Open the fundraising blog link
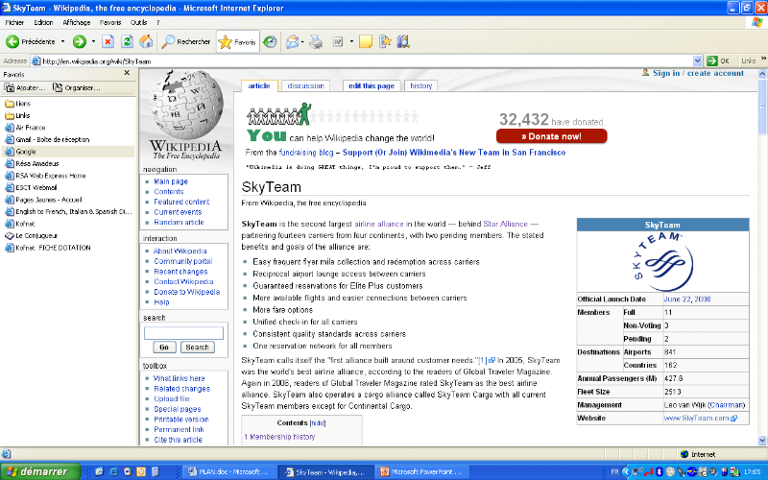Viewport: 768px width, 480px height. 306,153
